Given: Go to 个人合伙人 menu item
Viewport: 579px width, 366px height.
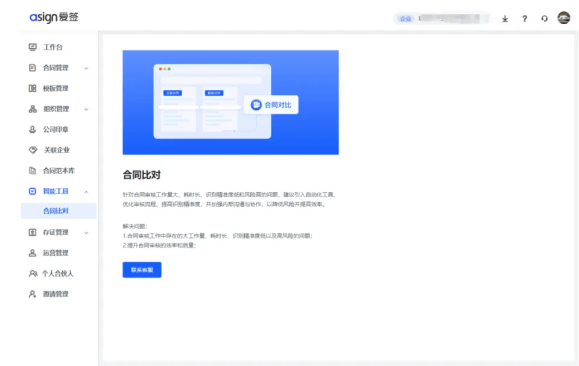Looking at the screenshot, I should click(x=57, y=274).
